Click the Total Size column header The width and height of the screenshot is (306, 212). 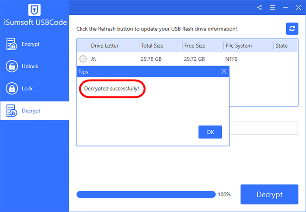tap(152, 46)
